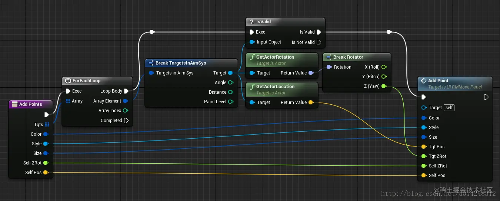Image resolution: width=500 pixels, height=201 pixels.
Task: Click the Target pin on Add Point node
Action: pos(424,108)
